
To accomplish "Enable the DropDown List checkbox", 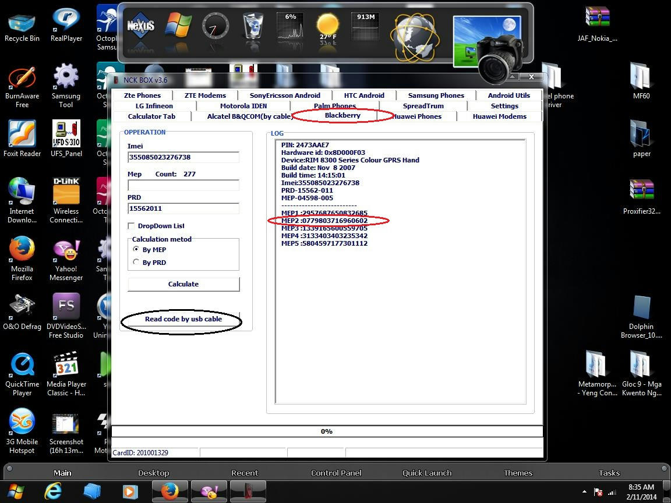I will pos(132,226).
